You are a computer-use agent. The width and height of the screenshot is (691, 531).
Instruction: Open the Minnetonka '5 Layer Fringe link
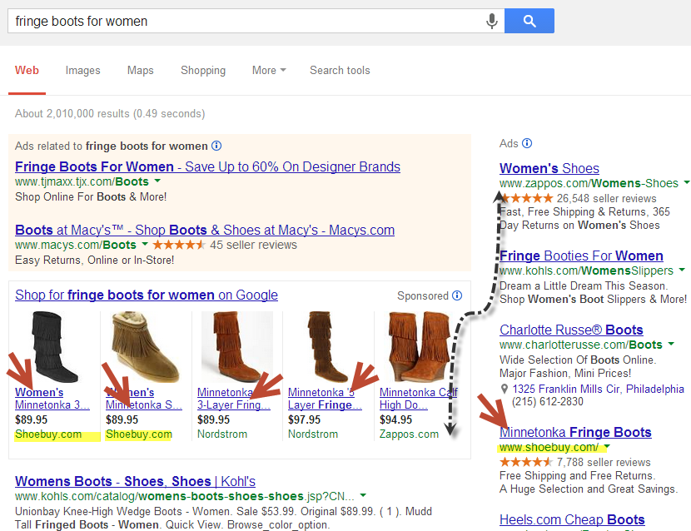(x=325, y=399)
